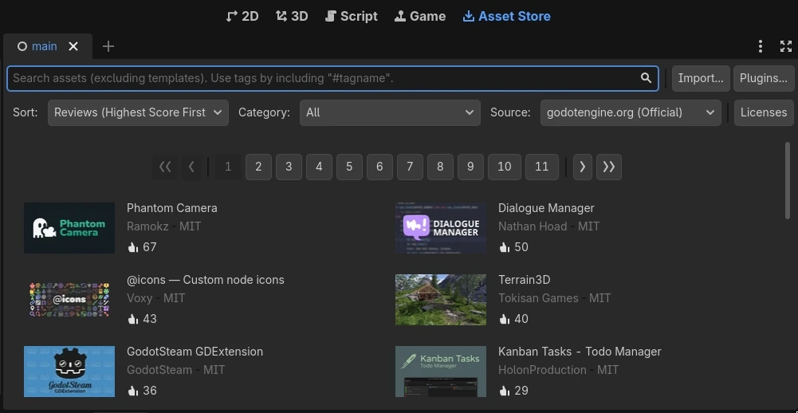Switch to the 2D workspace
Viewport: 798px width, 413px height.
point(242,16)
